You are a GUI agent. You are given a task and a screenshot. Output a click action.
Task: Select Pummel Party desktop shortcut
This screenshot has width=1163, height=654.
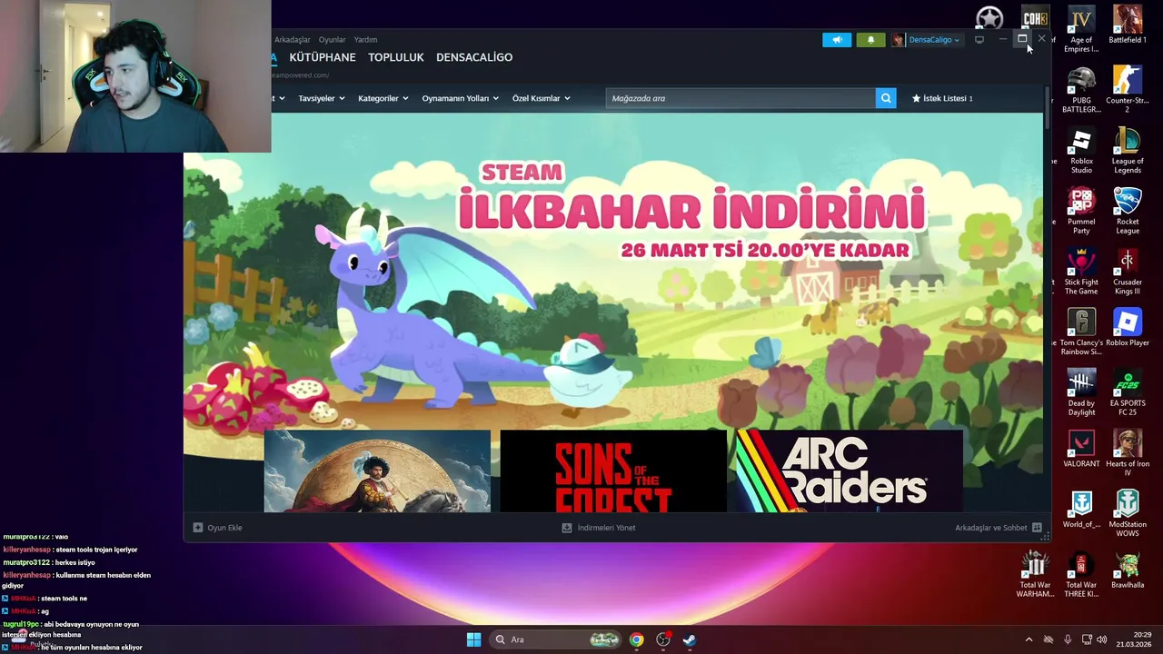click(1081, 211)
